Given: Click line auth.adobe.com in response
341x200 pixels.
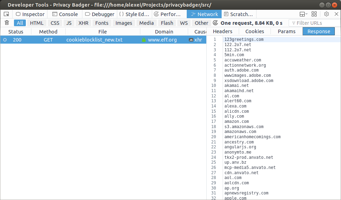Looking at the screenshot, I should pos(242,70).
